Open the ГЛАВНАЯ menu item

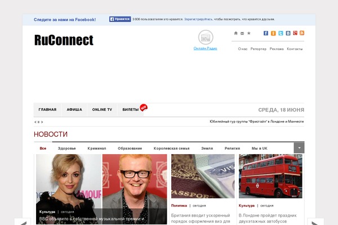click(x=47, y=110)
